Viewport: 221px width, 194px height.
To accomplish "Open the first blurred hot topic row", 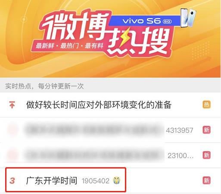I will coord(110,130).
